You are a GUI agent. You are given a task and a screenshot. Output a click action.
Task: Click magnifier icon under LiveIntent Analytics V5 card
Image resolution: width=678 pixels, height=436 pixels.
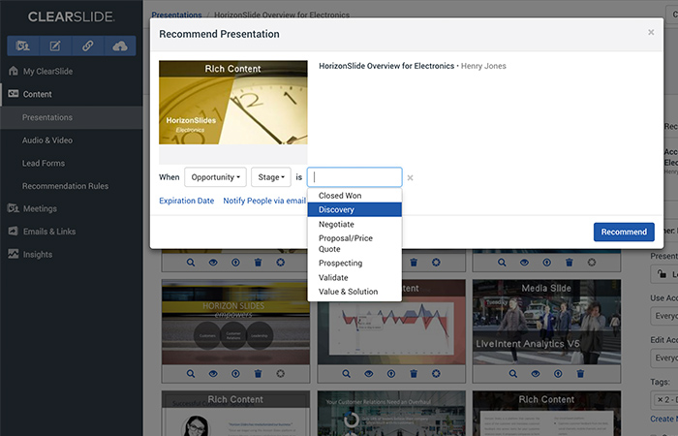coord(513,374)
